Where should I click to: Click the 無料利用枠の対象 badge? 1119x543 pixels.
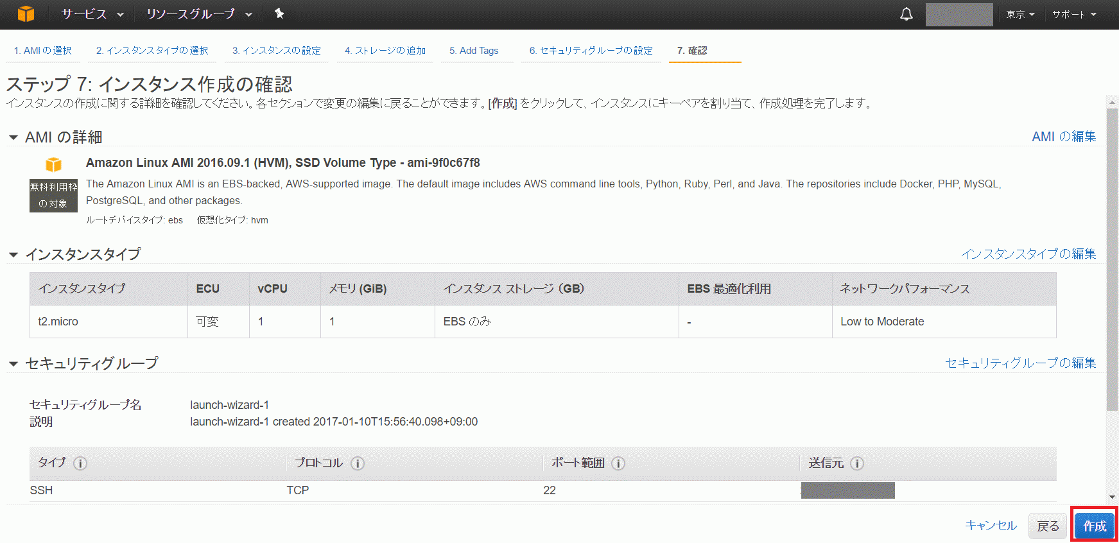click(53, 196)
